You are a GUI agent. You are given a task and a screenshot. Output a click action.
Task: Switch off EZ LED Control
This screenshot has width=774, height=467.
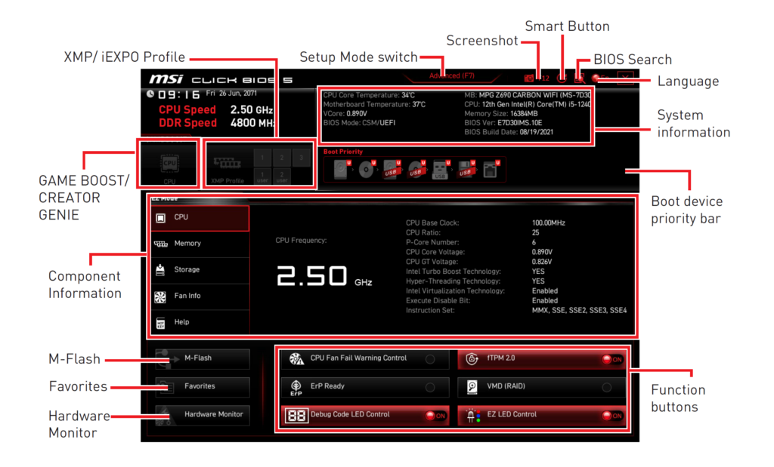(612, 416)
